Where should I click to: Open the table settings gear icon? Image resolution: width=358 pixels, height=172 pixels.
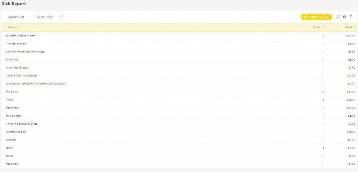[344, 17]
